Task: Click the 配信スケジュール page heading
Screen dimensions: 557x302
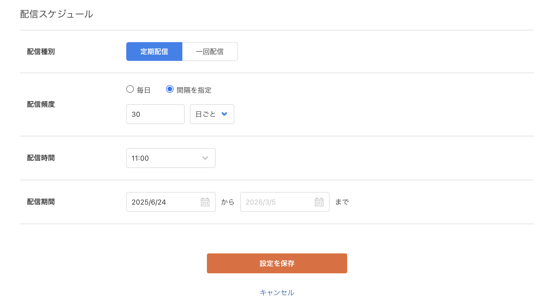Action: pos(57,14)
